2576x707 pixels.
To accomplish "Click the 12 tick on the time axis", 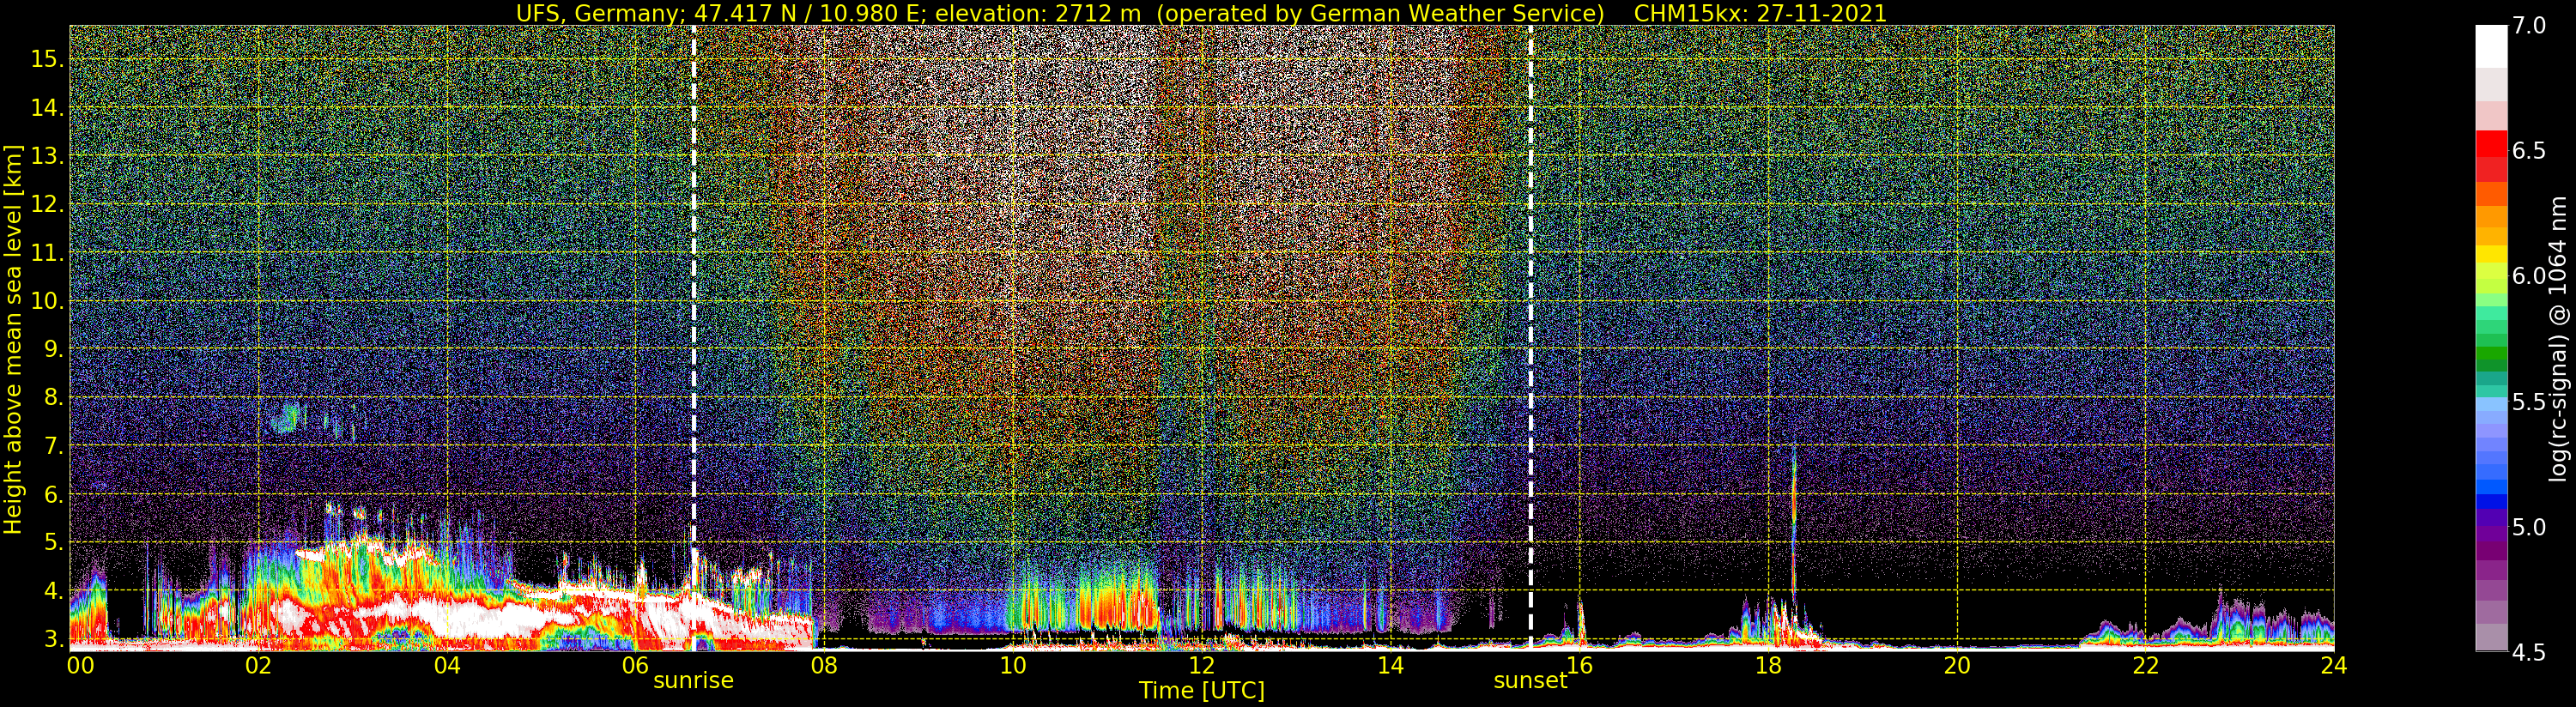I will [x=1201, y=666].
